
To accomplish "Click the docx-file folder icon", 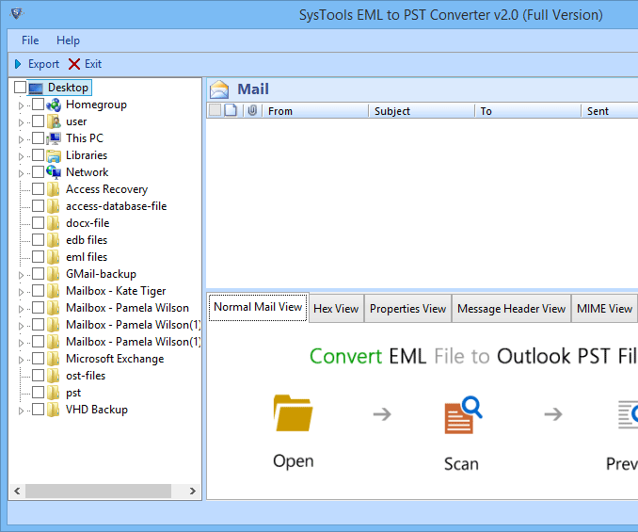I will click(54, 223).
